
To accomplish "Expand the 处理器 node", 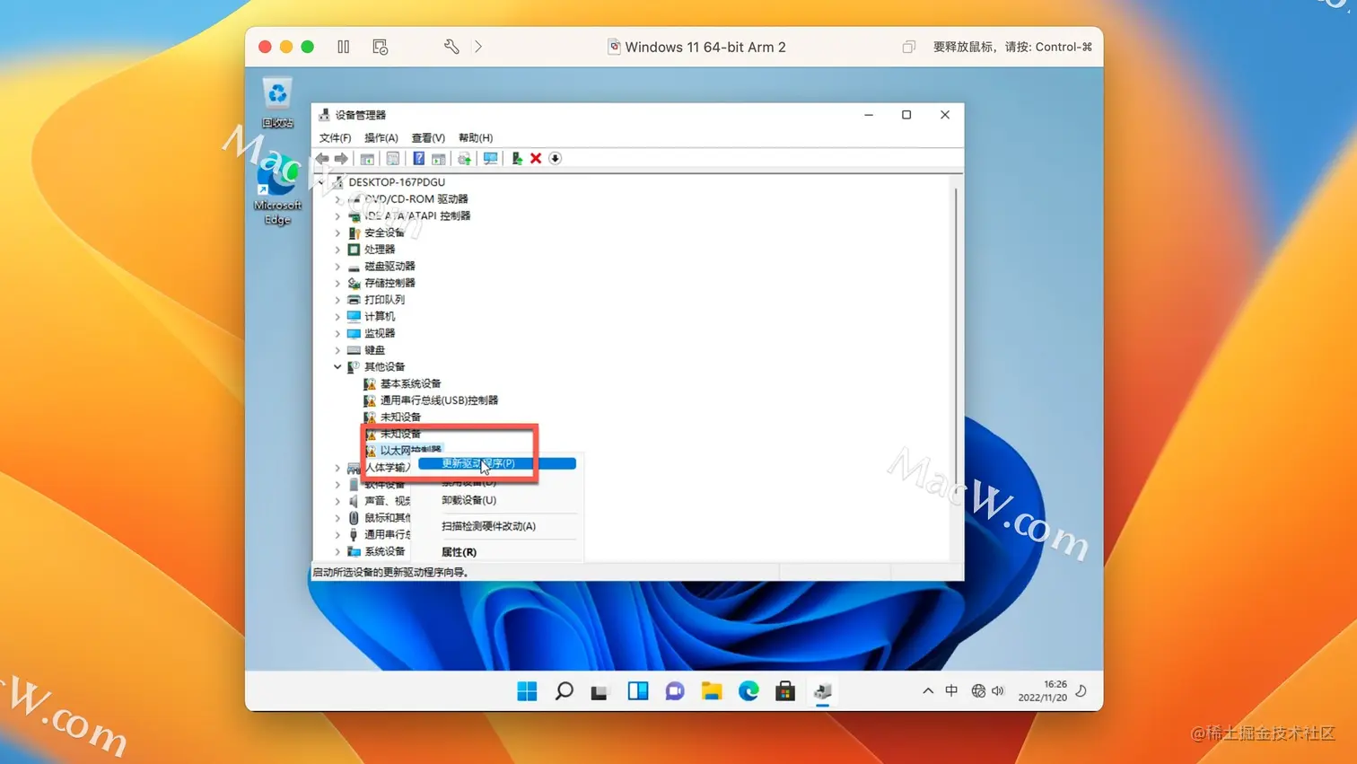I will click(x=337, y=250).
